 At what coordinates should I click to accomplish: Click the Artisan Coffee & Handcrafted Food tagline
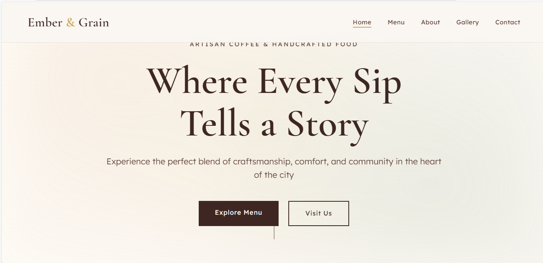pyautogui.click(x=273, y=44)
